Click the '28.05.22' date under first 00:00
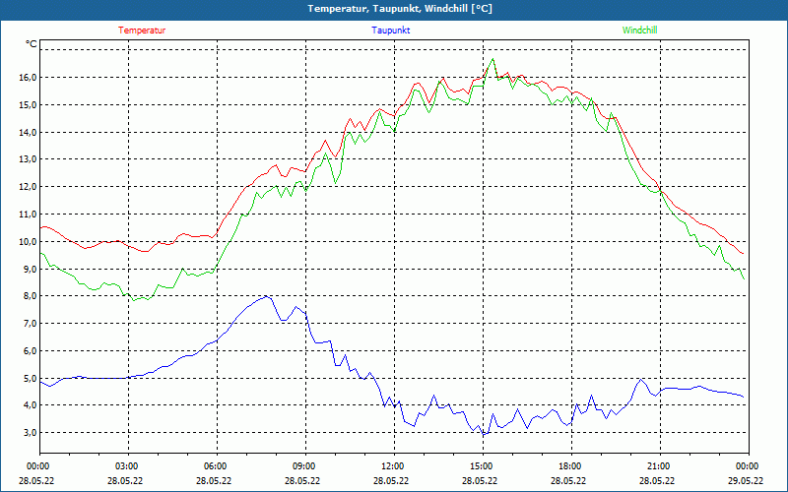The width and height of the screenshot is (788, 492). (x=36, y=480)
